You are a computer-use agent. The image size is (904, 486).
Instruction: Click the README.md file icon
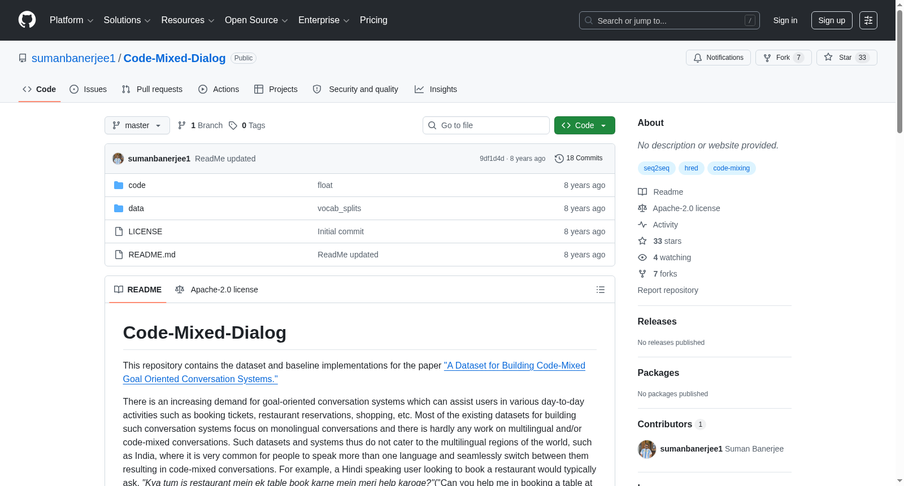pyautogui.click(x=119, y=255)
